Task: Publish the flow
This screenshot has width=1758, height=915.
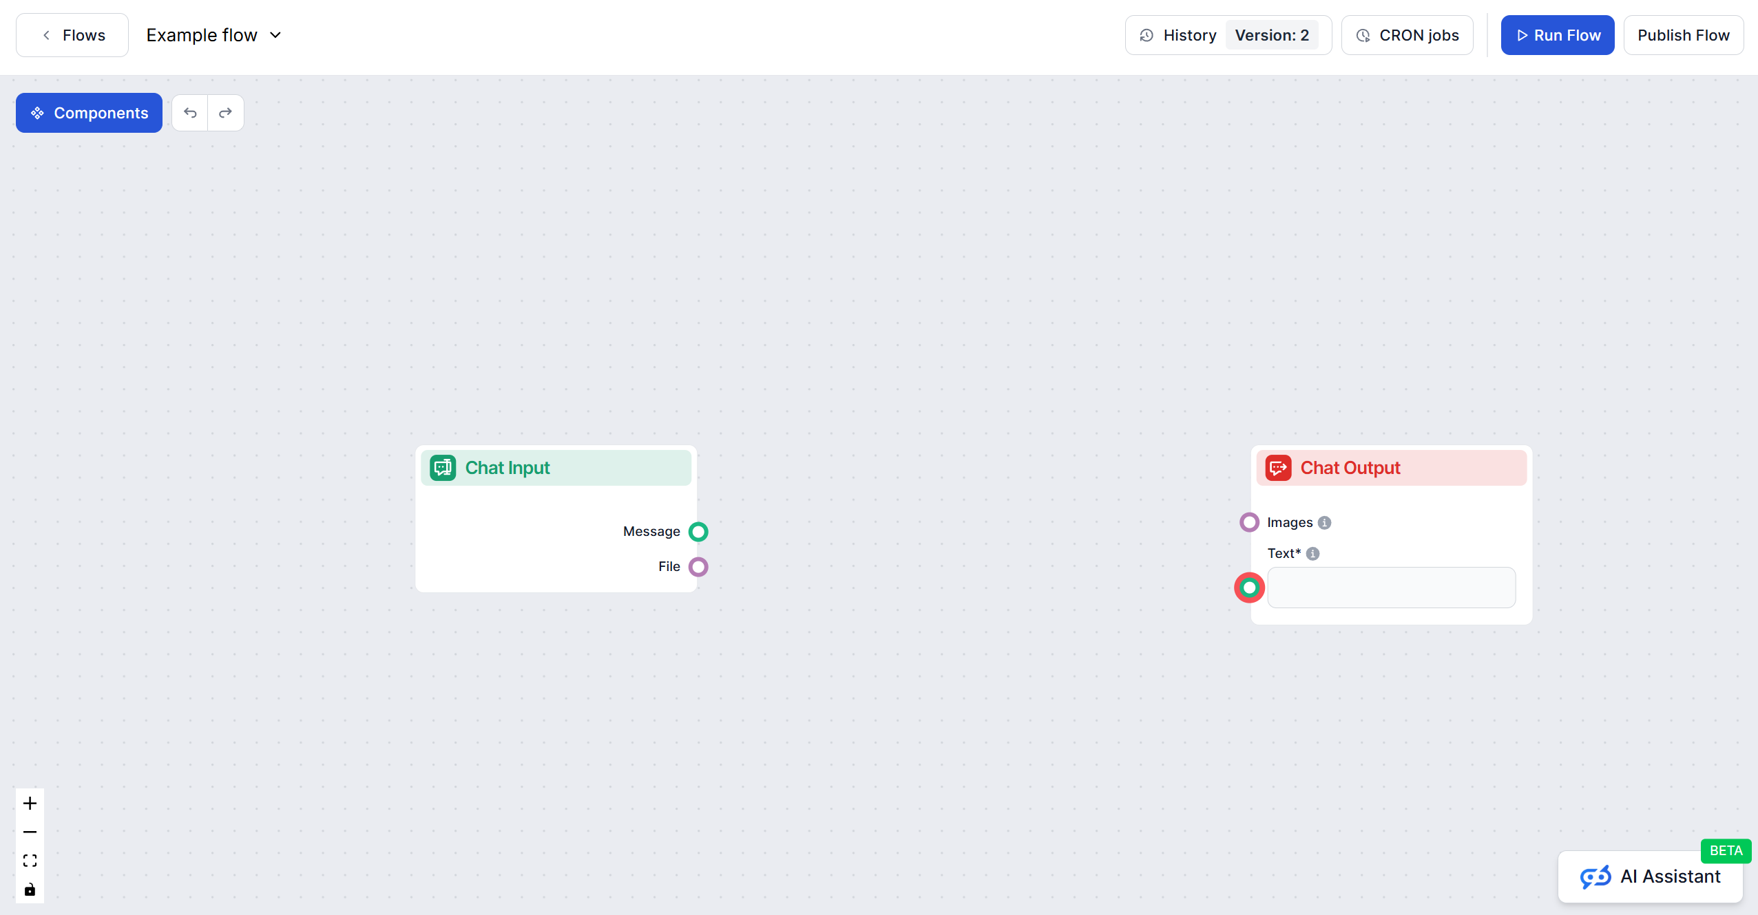Action: pos(1683,34)
